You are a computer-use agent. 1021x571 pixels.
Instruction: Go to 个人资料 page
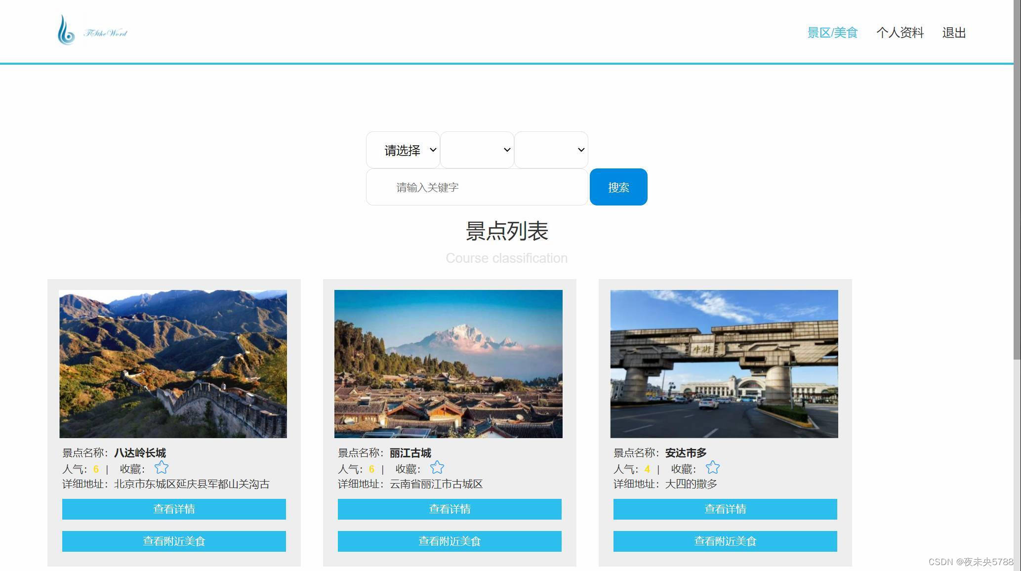click(x=900, y=33)
